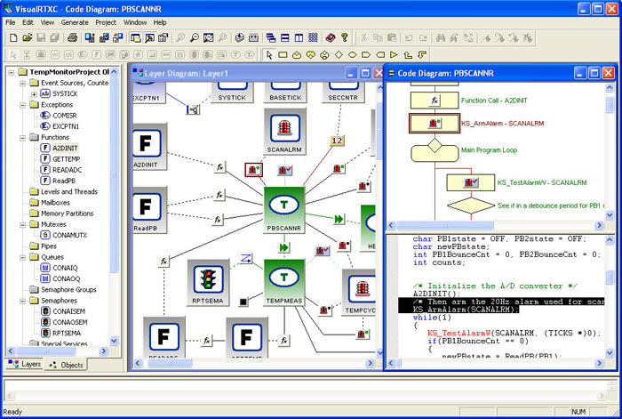Click the Function Call - A2DINIT block in Code Diagram

(435, 101)
